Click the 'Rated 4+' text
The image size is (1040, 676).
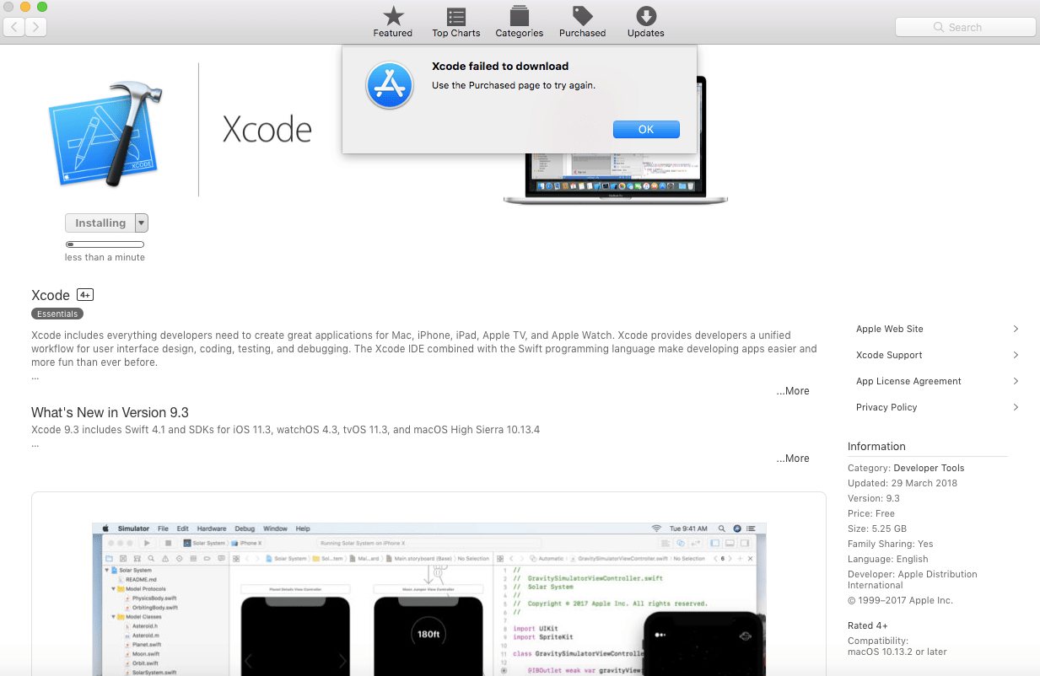(x=868, y=625)
